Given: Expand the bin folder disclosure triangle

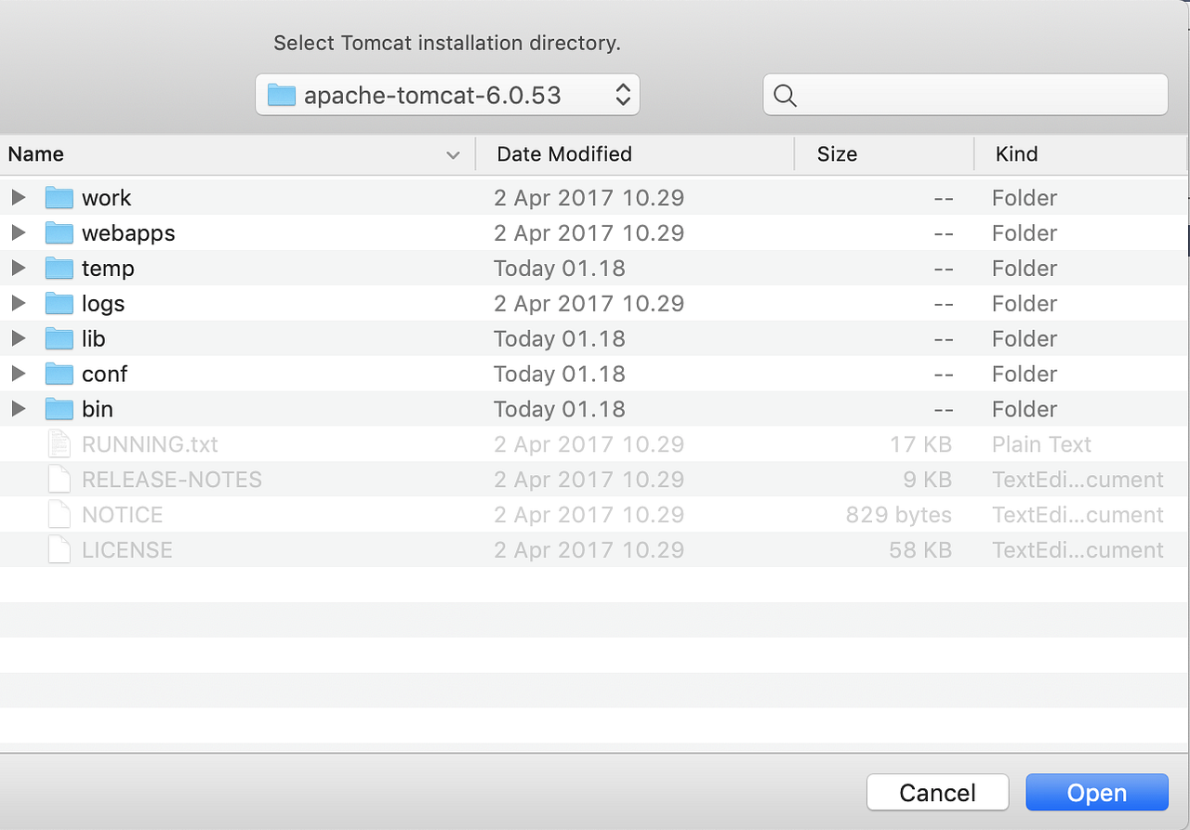Looking at the screenshot, I should point(18,409).
